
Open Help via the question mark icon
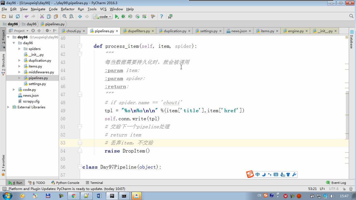pyautogui.click(x=162, y=17)
